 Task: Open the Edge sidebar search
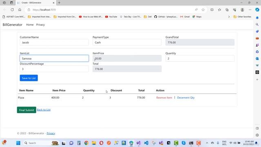tap(257, 24)
